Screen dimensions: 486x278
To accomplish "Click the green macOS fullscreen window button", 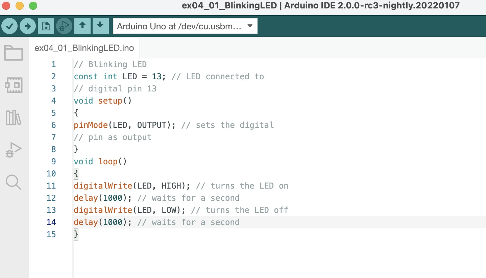I will [x=33, y=6].
